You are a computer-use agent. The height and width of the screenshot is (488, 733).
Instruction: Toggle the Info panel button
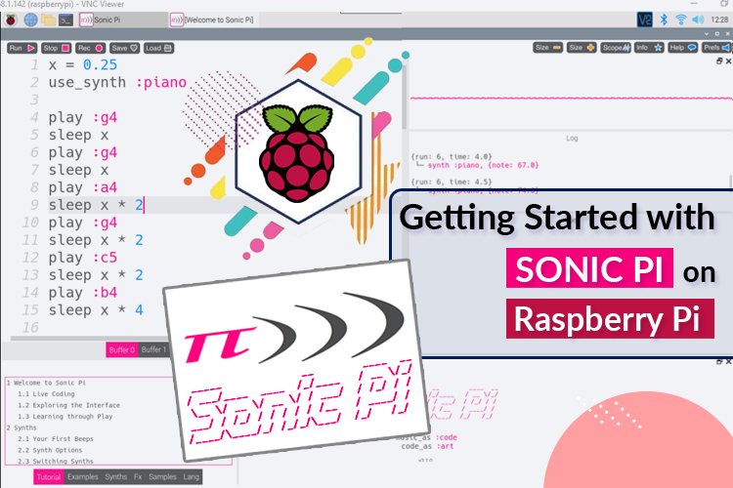(x=649, y=48)
